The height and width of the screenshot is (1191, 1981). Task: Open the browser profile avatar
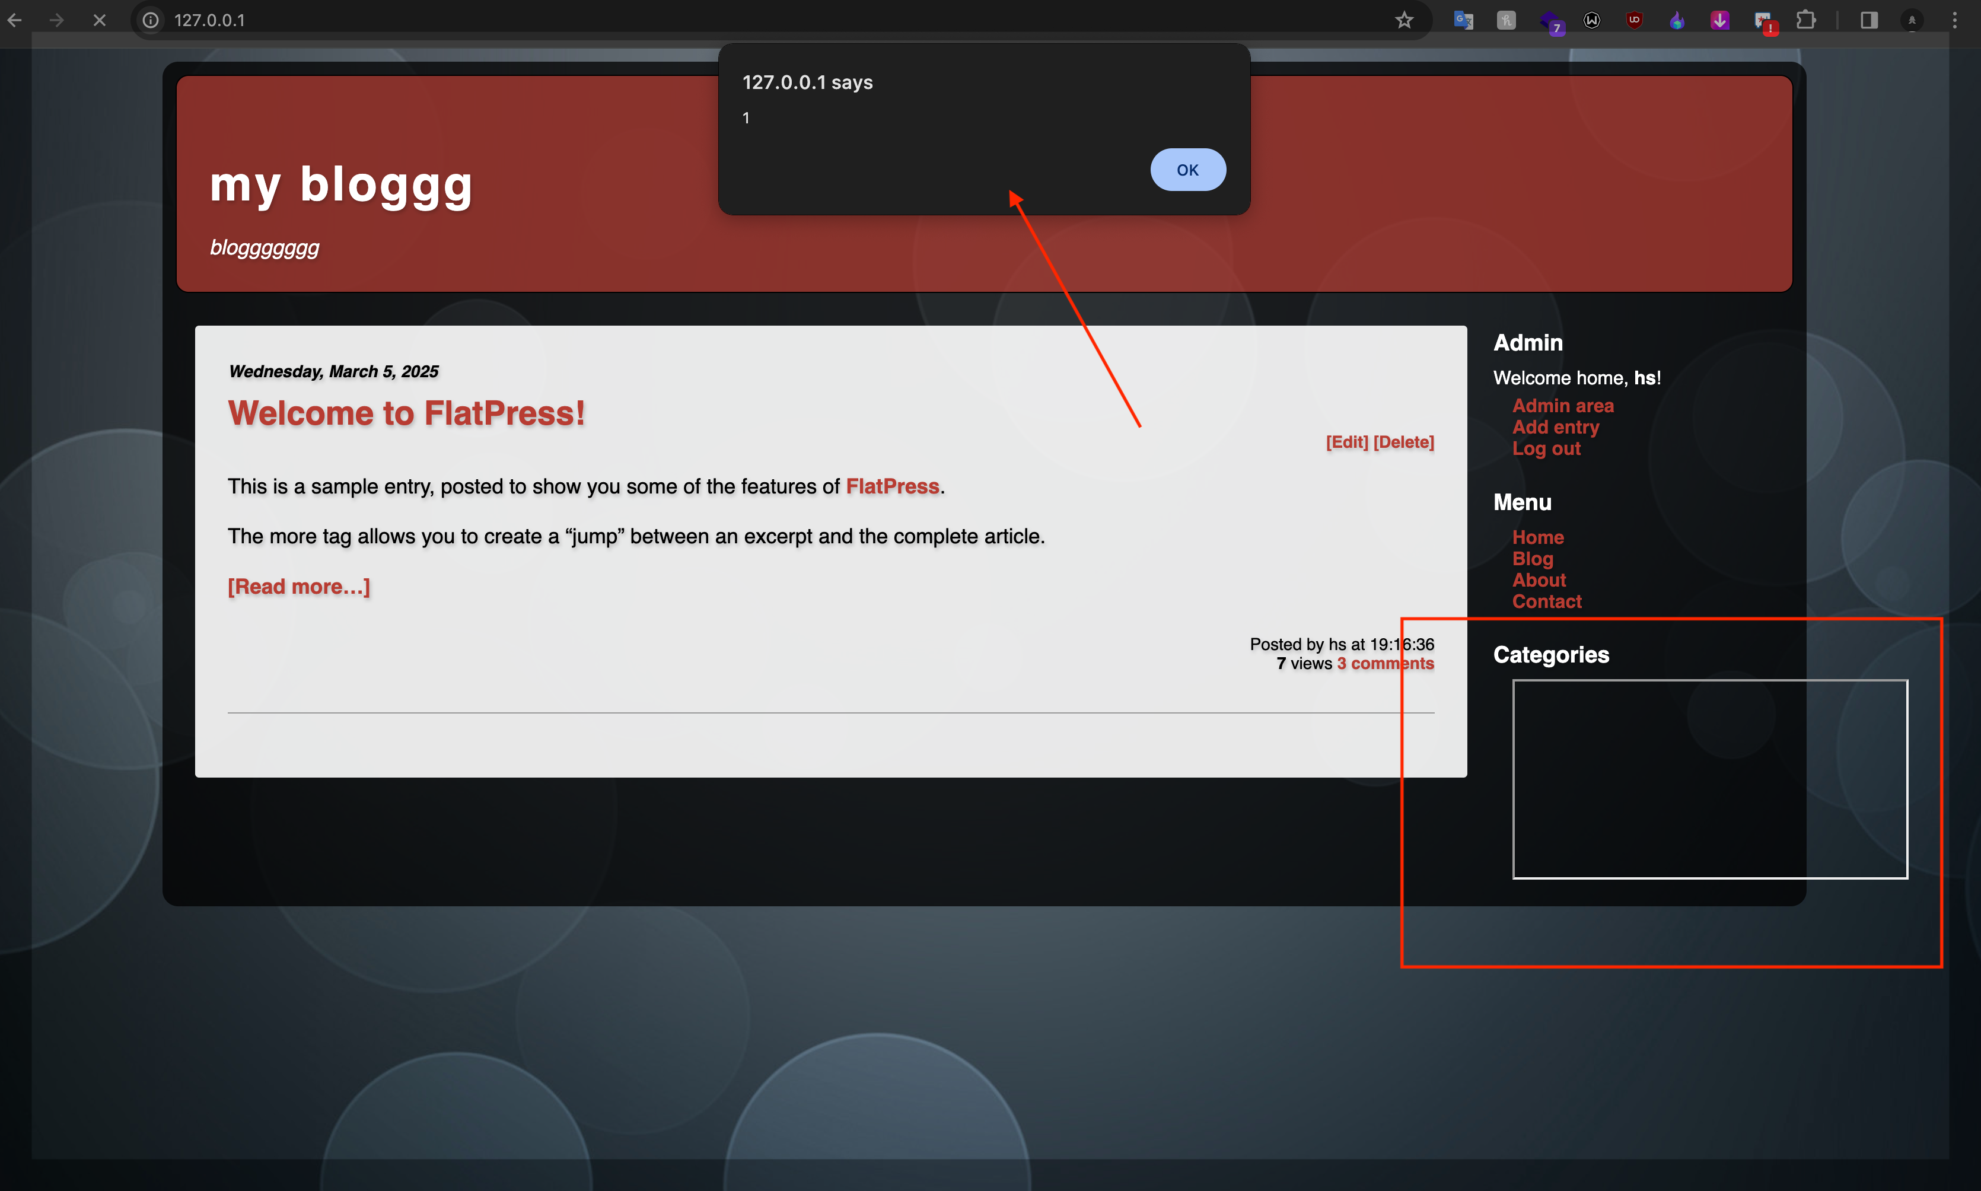click(1912, 20)
